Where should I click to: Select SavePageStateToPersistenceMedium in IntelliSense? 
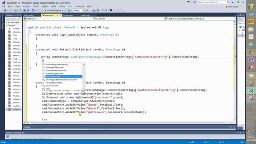tap(62, 80)
